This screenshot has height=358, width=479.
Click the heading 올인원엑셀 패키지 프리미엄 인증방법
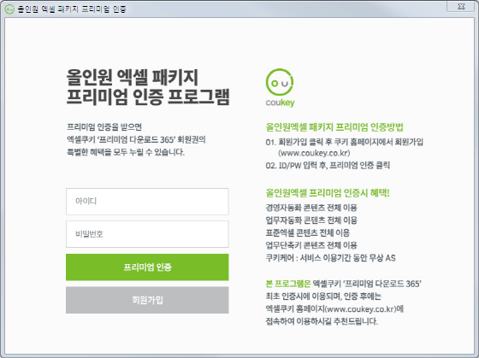point(334,127)
